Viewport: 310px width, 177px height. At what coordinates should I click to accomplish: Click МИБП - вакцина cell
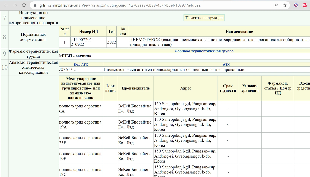[184, 56]
